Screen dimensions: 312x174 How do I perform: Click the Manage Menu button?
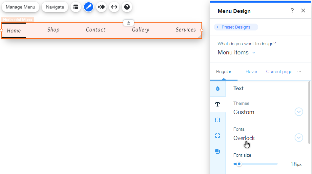(x=20, y=7)
